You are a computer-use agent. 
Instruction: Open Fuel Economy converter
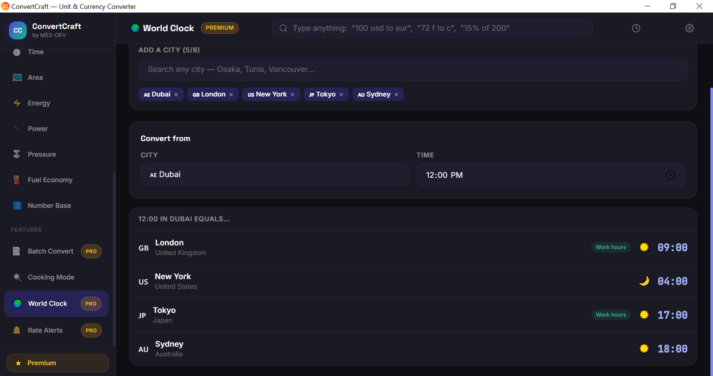point(56,180)
